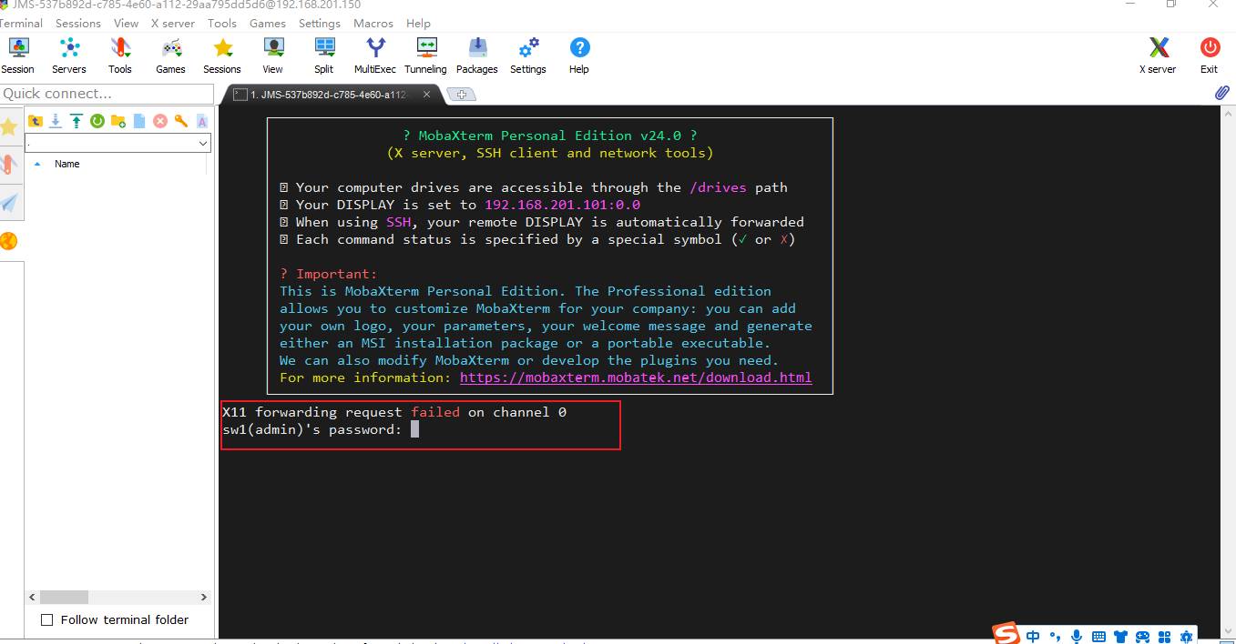The width and height of the screenshot is (1236, 644).
Task: Click the red Exit power icon
Action: (1209, 55)
